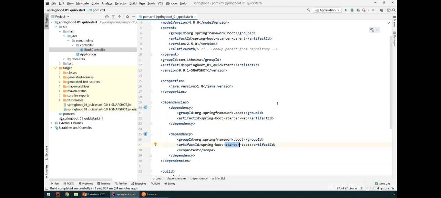Open the Problems tool window tab
441x198 pixels.
point(86,184)
